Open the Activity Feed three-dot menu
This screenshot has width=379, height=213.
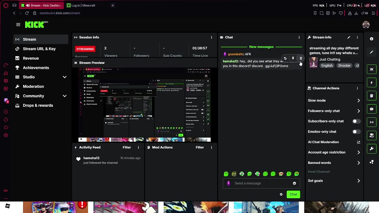[x=138, y=147]
